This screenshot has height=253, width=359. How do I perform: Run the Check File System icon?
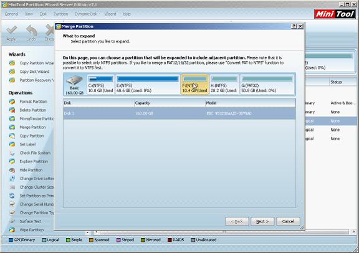12,153
